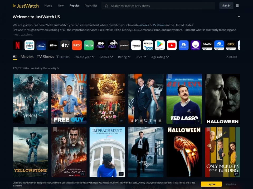Viewport: 253px width, 189px height.
Task: Follow the TV shows link in welcome text
Action: (159, 25)
